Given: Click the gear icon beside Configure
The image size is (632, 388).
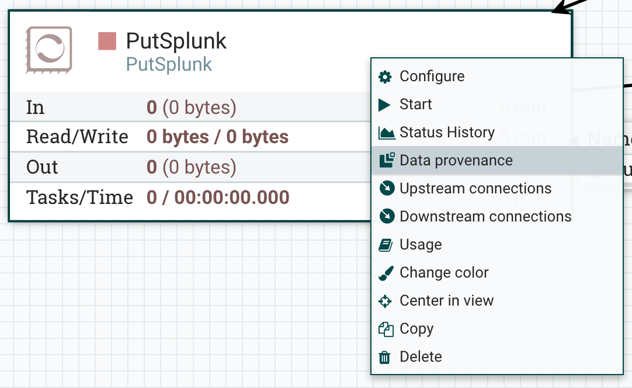Looking at the screenshot, I should 385,77.
